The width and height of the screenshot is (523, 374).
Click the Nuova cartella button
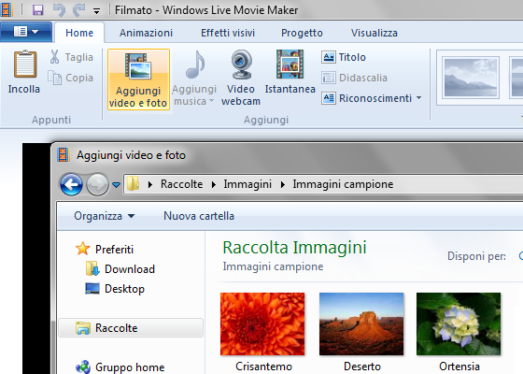point(199,216)
